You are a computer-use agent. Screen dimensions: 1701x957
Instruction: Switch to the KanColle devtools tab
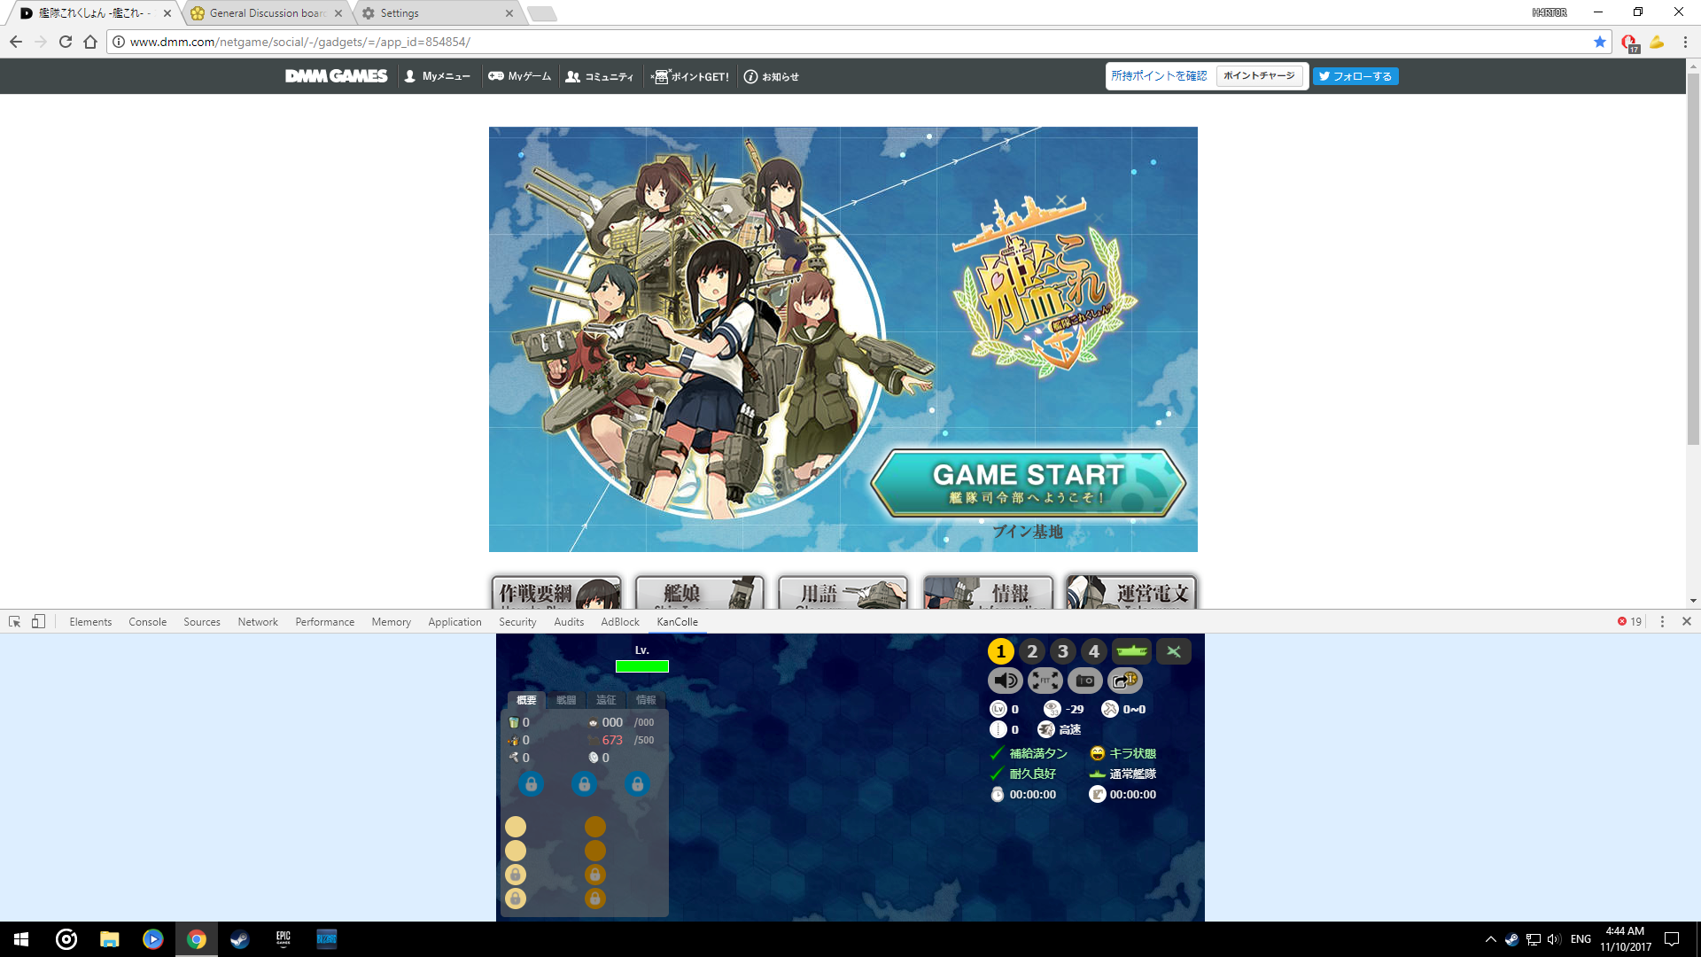(677, 622)
